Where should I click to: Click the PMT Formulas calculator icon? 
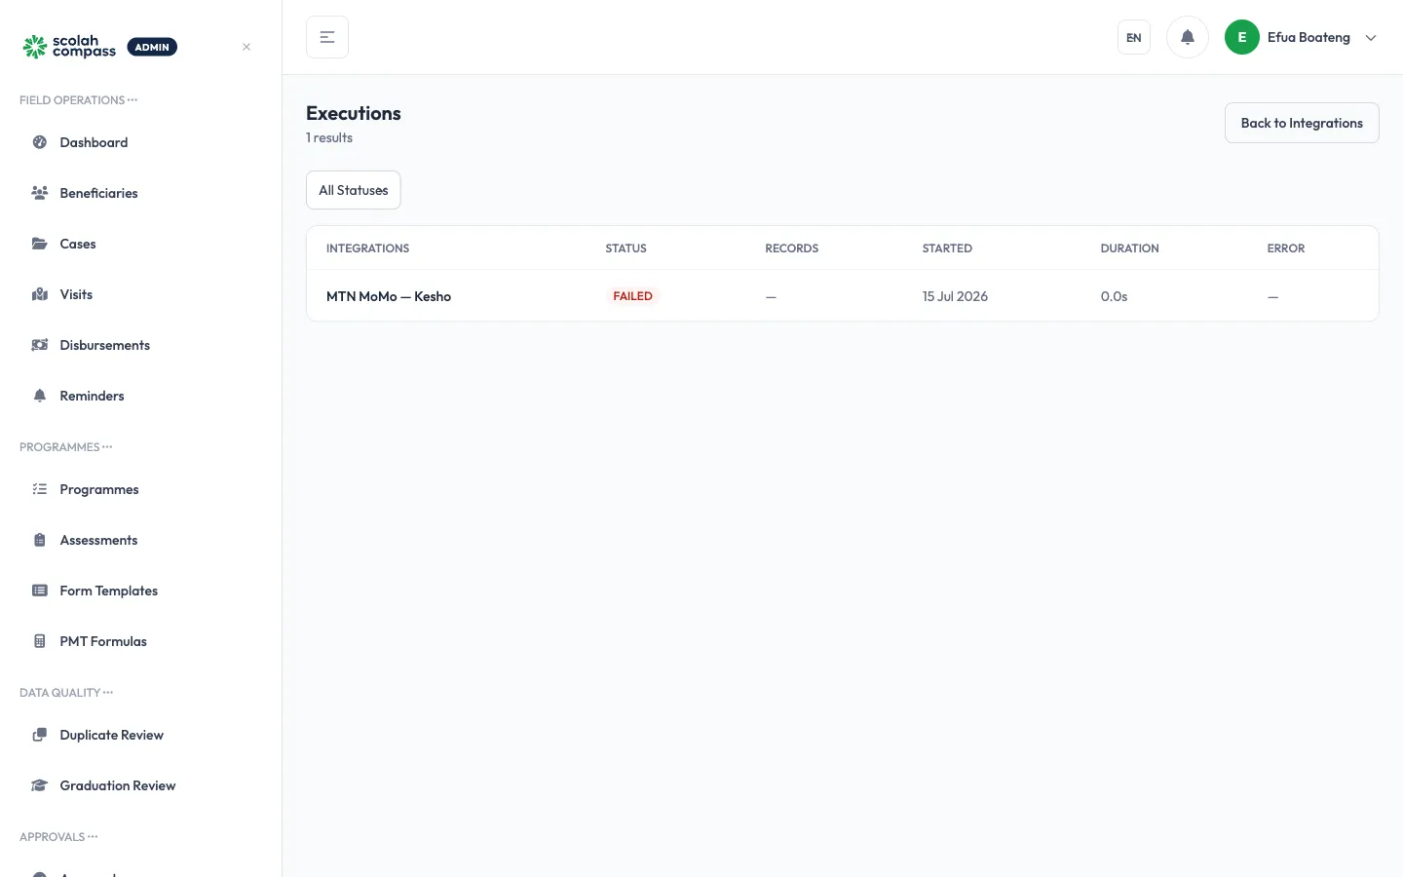(40, 641)
